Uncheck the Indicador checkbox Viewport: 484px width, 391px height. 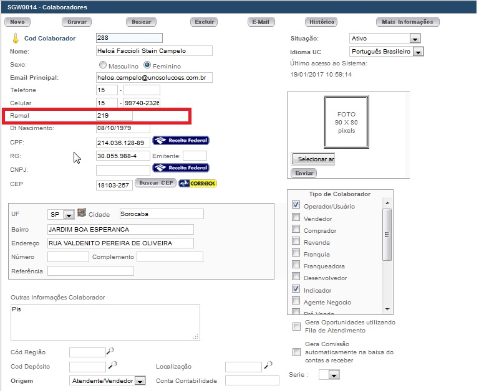pyautogui.click(x=296, y=290)
